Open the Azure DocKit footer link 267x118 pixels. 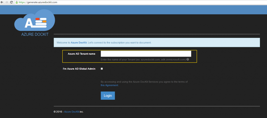[71, 112]
